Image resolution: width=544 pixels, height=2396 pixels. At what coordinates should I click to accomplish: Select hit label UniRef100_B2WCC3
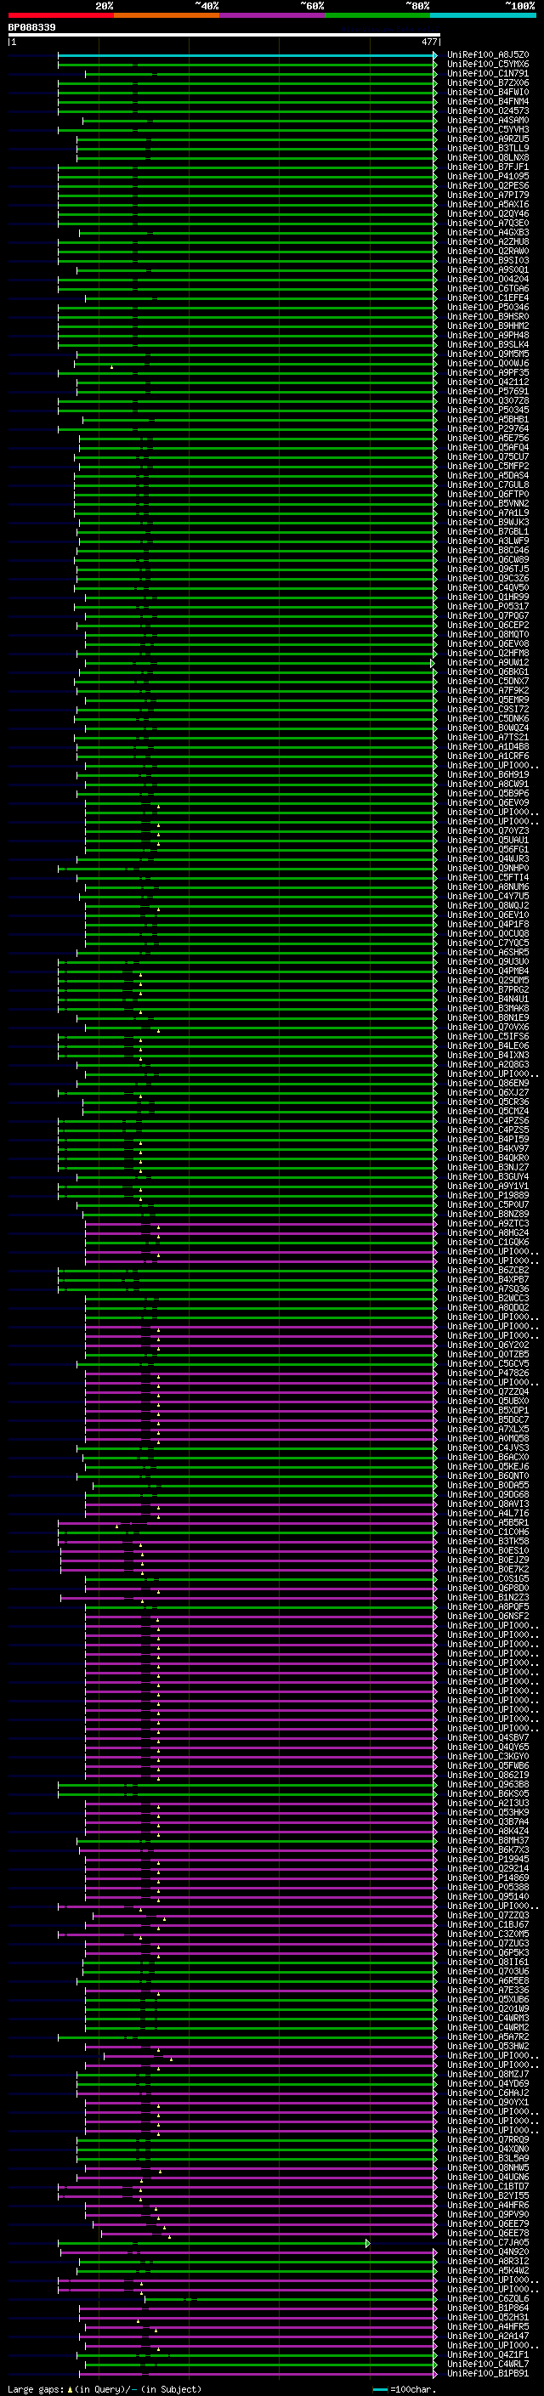coord(488,1298)
